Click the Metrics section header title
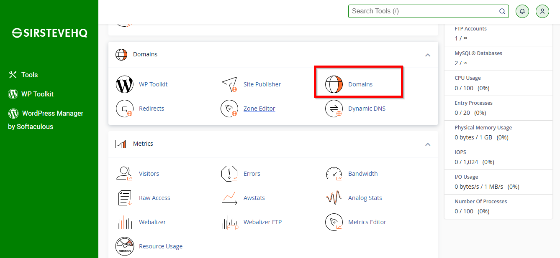This screenshot has width=560, height=258. pos(143,144)
